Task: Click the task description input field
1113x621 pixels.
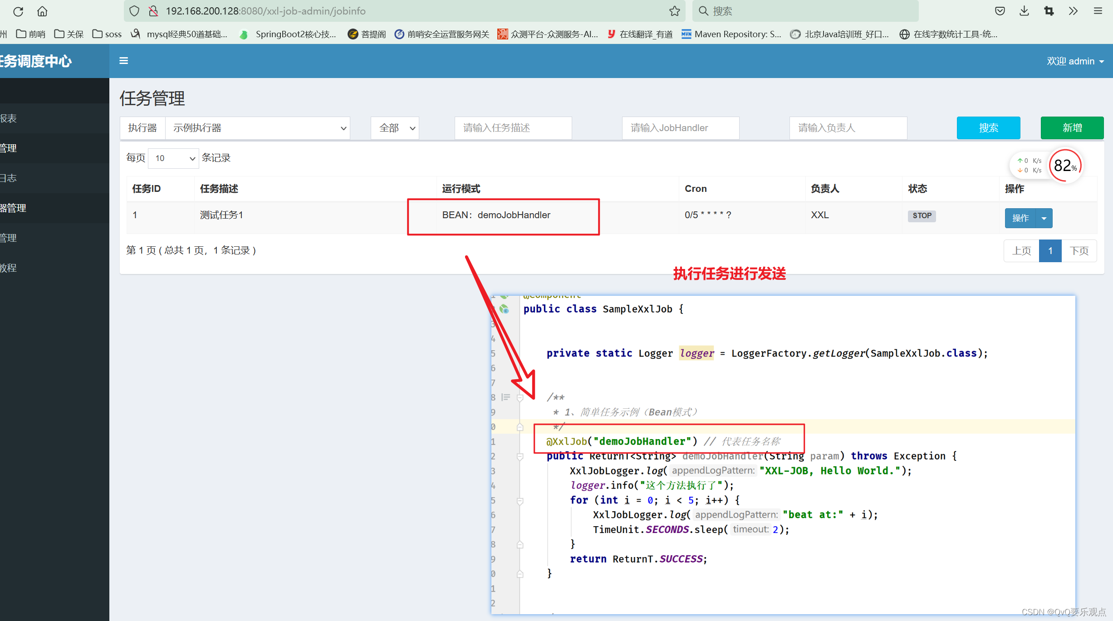Action: [512, 127]
